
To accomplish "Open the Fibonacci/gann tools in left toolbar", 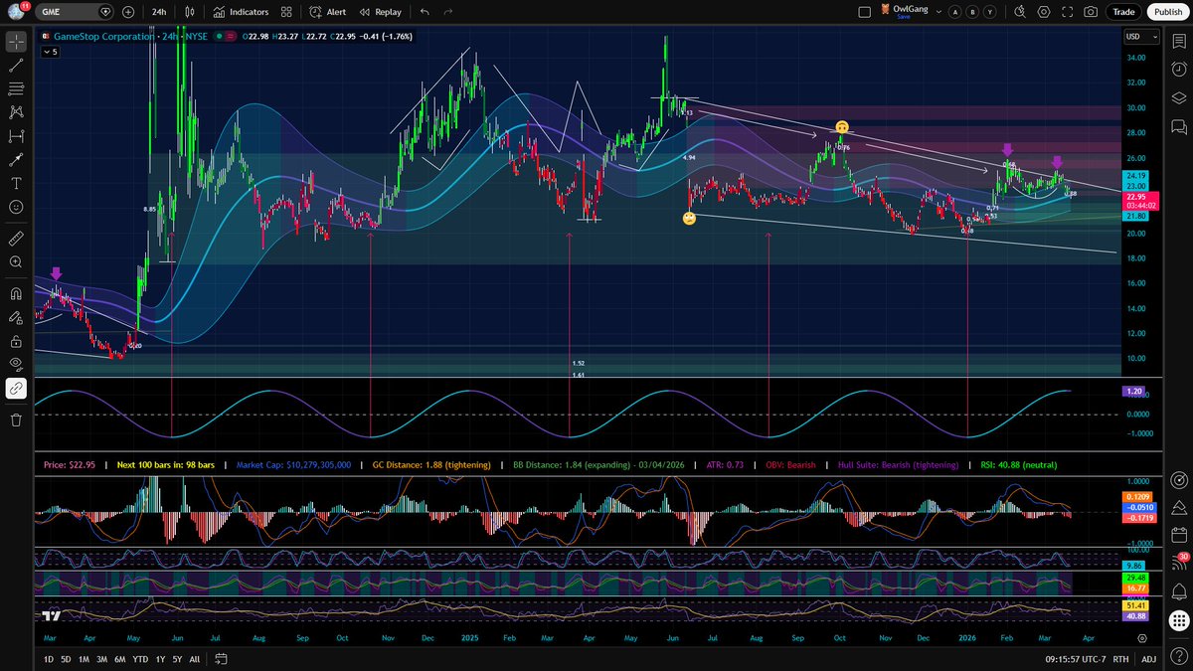I will click(x=16, y=88).
